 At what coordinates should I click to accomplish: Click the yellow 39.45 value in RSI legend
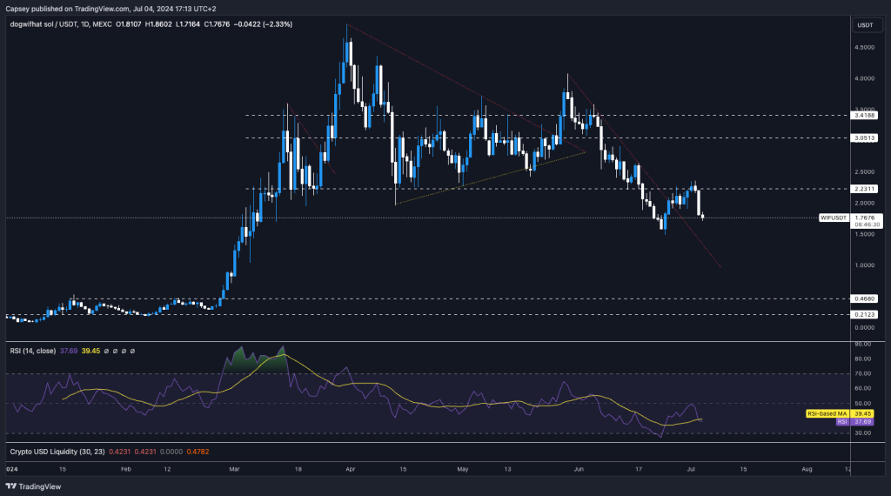90,352
